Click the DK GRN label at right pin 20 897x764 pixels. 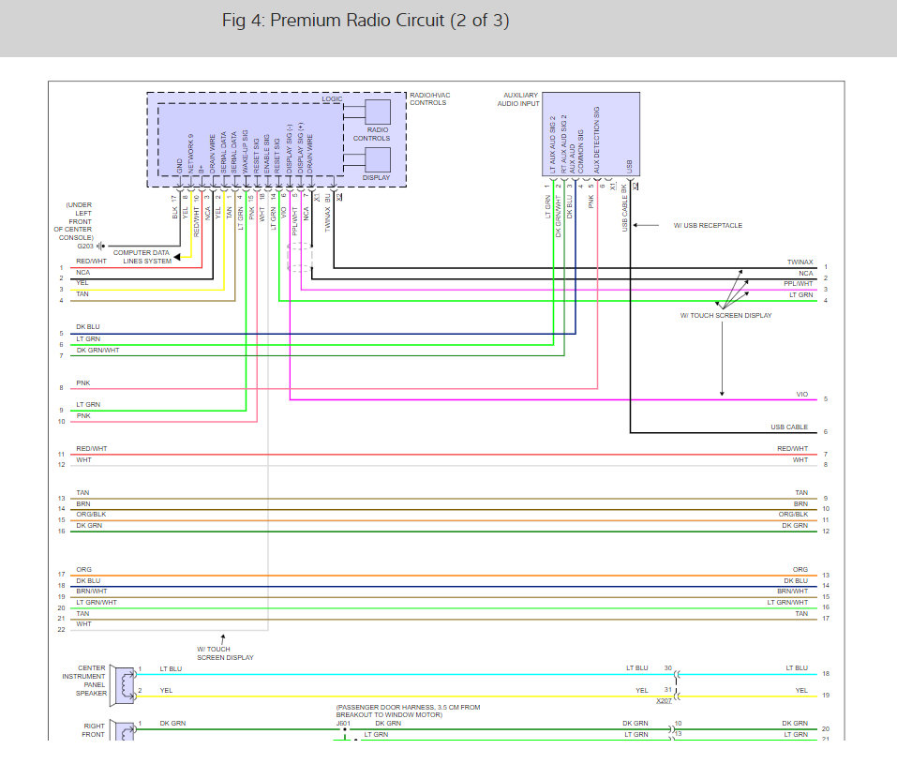[795, 724]
